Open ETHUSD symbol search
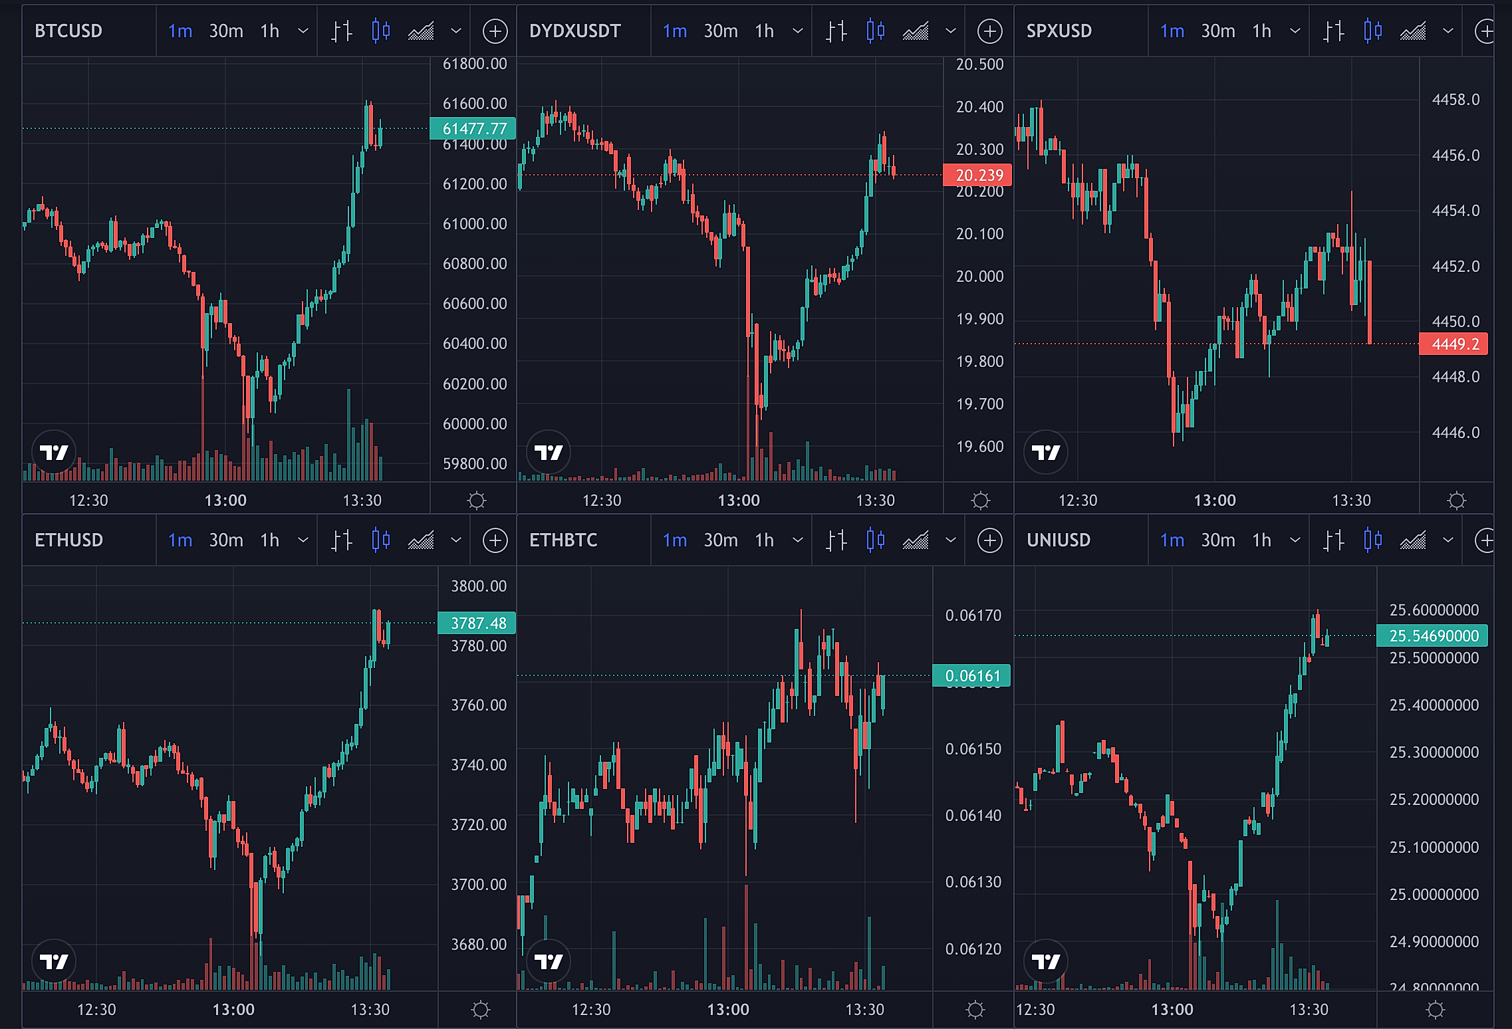 [x=69, y=540]
